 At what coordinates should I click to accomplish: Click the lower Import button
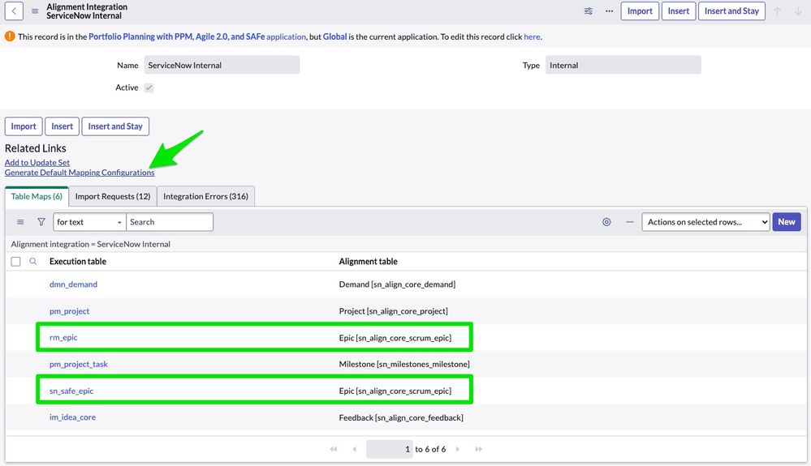[x=24, y=126]
